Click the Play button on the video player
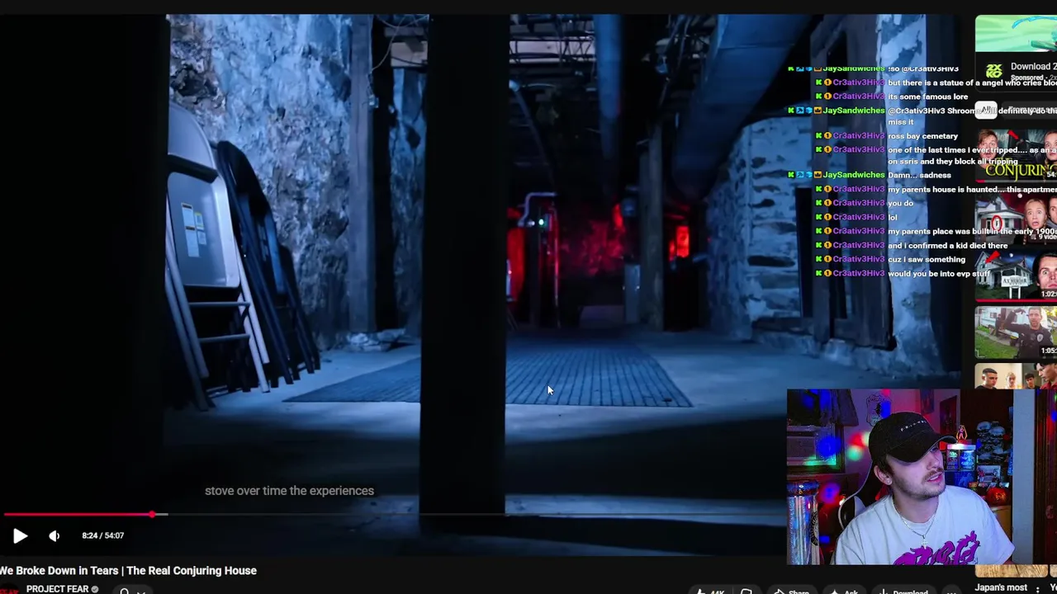 (20, 536)
